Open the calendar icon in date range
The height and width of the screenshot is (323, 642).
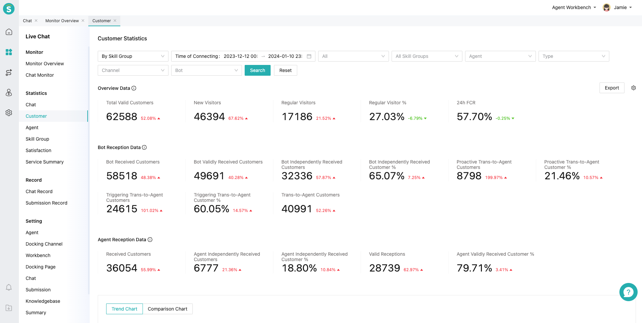(x=309, y=56)
